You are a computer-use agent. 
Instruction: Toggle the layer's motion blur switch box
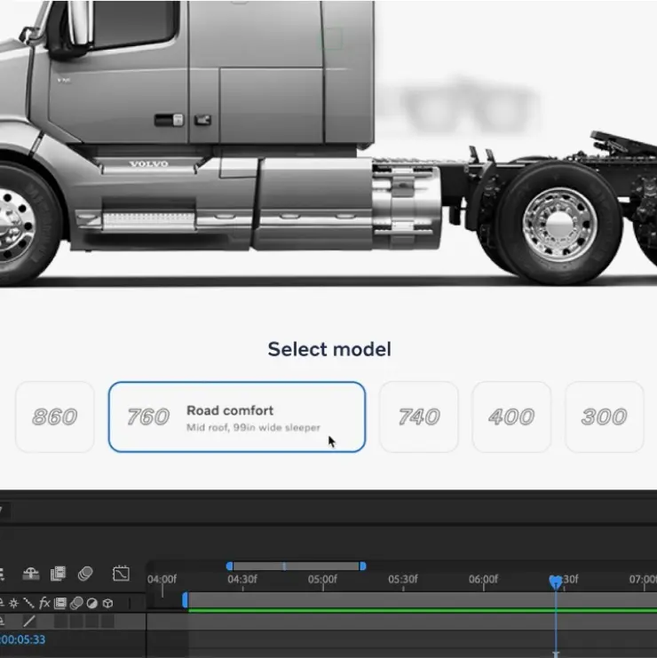[76, 621]
